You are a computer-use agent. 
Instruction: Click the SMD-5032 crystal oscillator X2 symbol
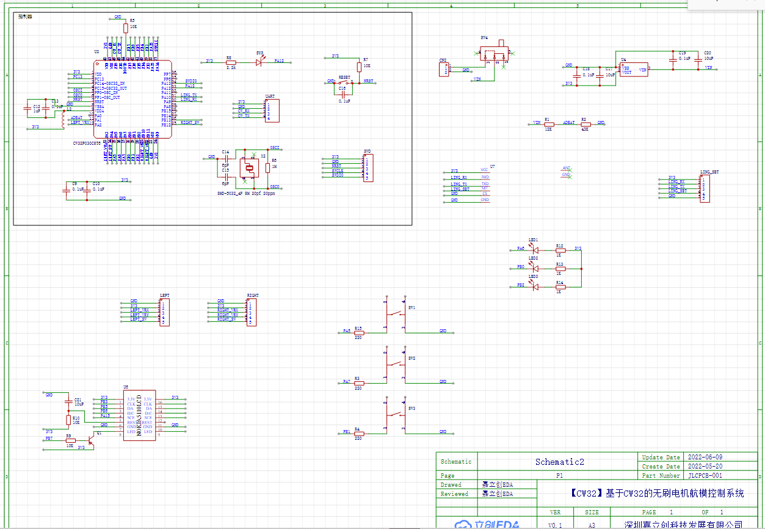point(249,169)
